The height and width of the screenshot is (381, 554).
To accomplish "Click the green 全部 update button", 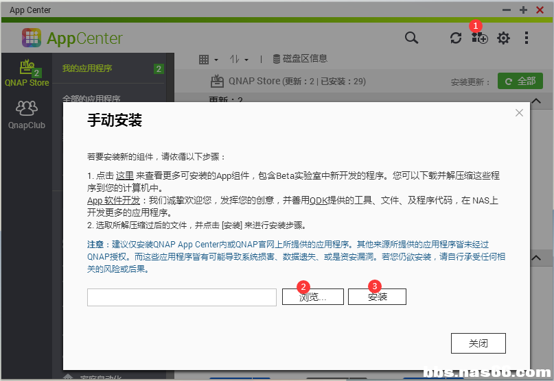I will point(520,81).
